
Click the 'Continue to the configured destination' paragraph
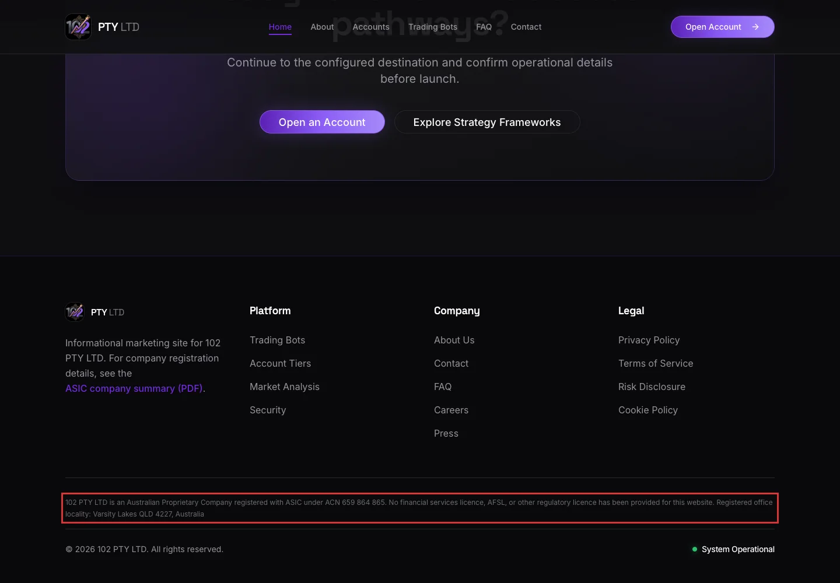pos(420,71)
